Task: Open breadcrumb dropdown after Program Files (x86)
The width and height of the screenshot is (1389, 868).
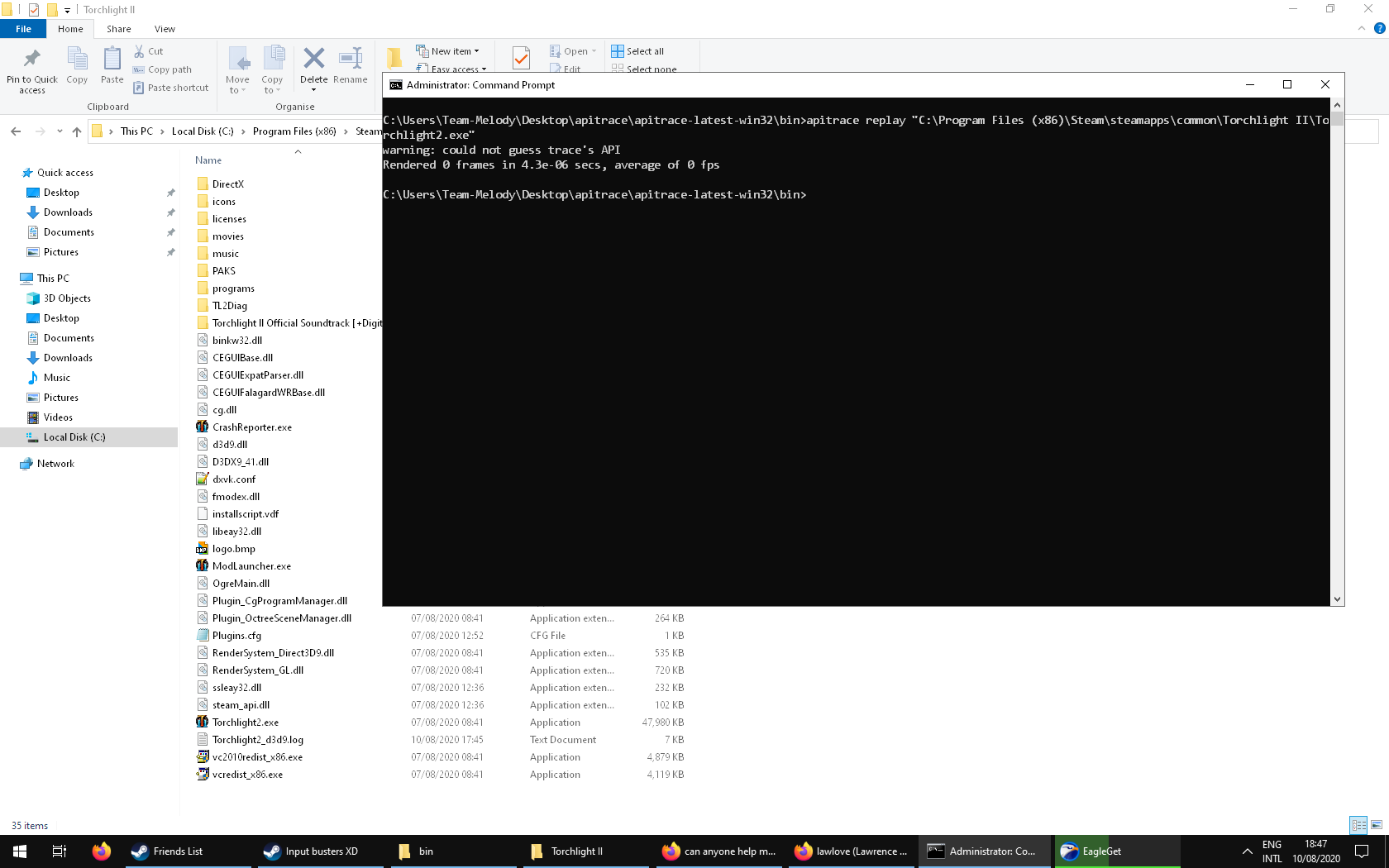Action: (x=346, y=131)
